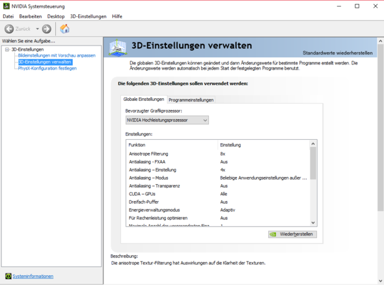Screen dimensions: 384x285
Task: Select the Antialiasing – Einstellung row
Action: click(x=218, y=170)
